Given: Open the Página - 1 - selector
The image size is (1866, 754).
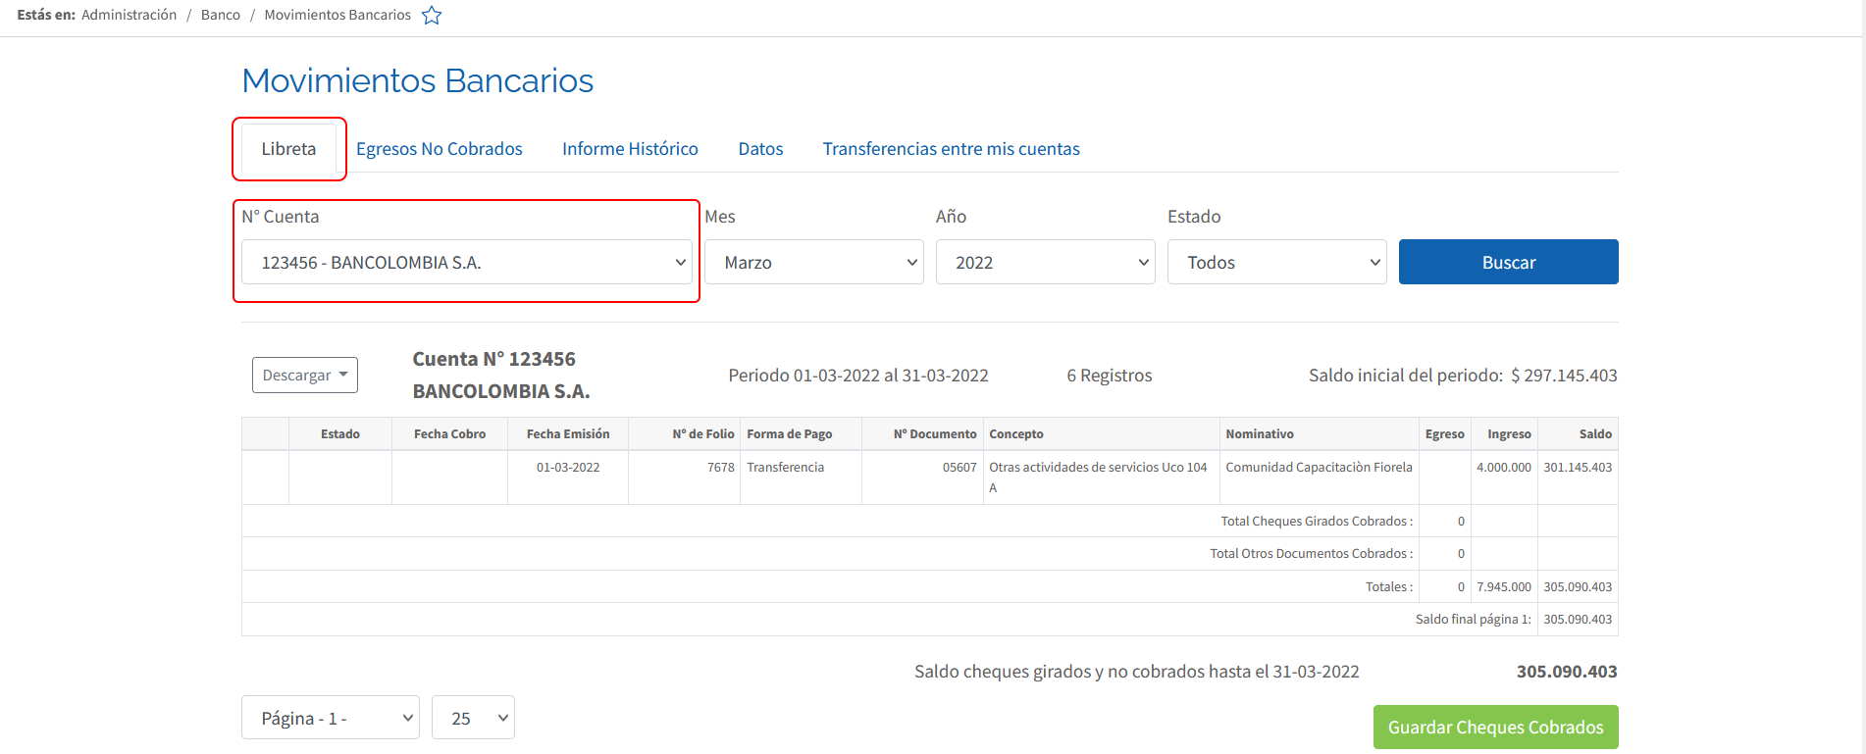Looking at the screenshot, I should pos(331,718).
